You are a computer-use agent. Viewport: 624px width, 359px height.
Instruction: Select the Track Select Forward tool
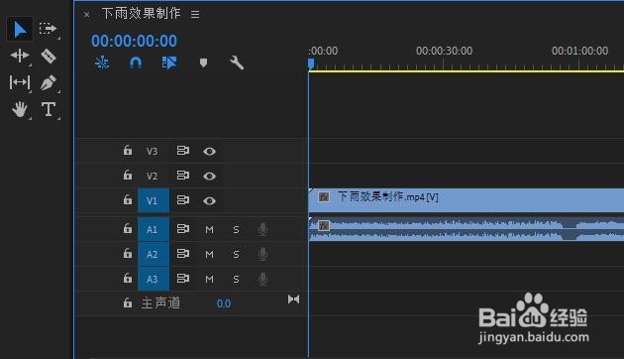tap(49, 29)
